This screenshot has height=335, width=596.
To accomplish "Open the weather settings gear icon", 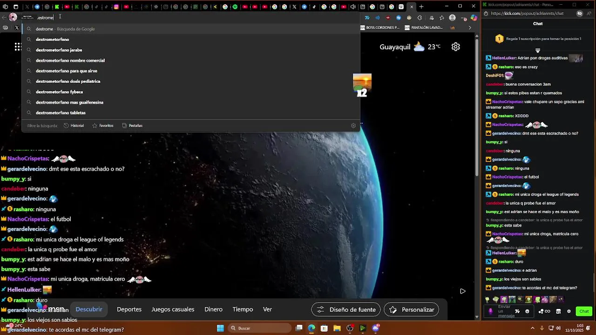I will point(456,47).
